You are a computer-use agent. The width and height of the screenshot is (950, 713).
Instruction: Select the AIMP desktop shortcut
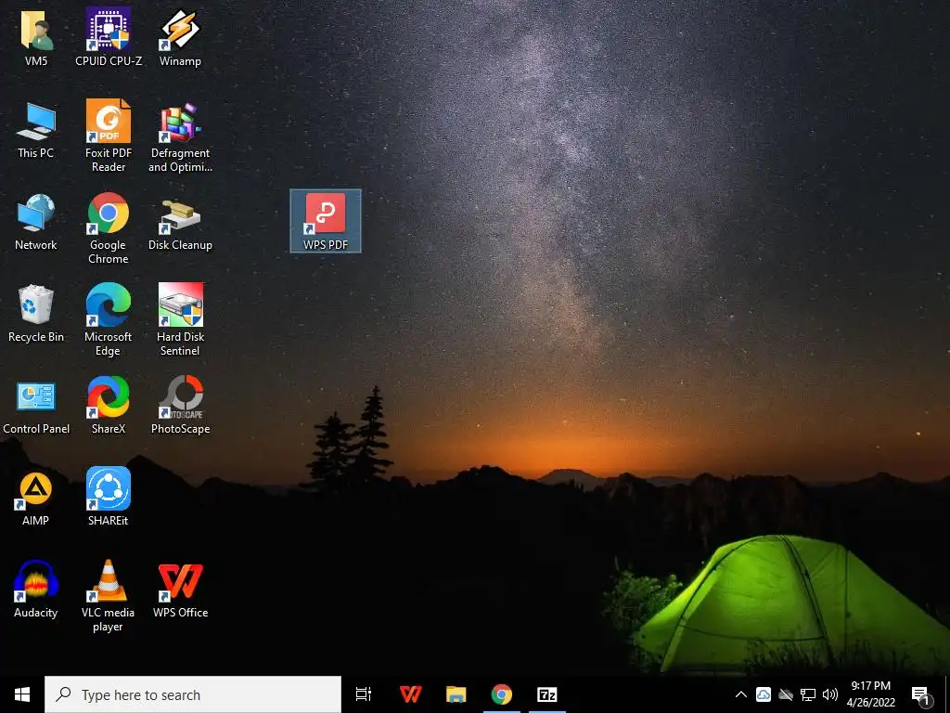pos(36,499)
